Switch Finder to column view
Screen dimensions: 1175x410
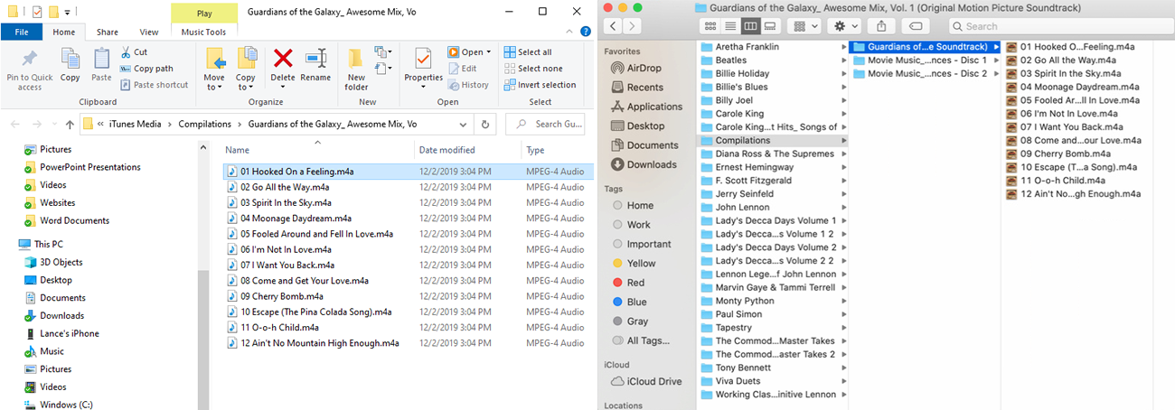click(750, 26)
